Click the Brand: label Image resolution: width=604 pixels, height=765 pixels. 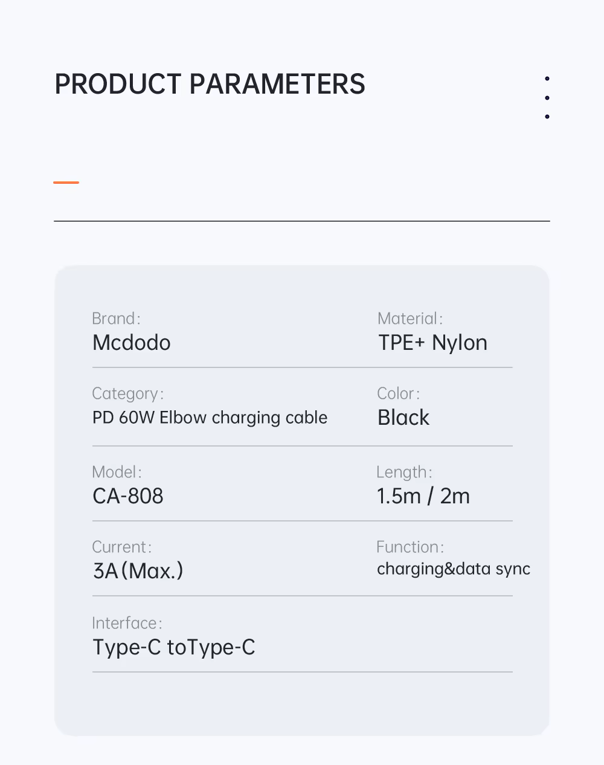point(116,318)
